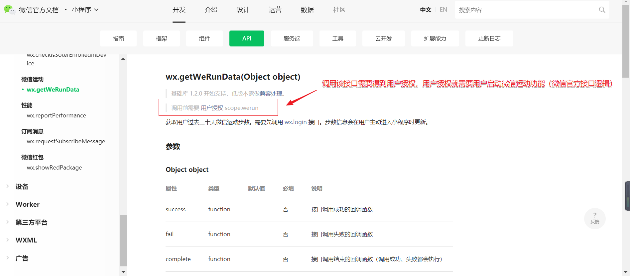The image size is (630, 276).
Task: Click the page scrollbar down arrow
Action: [x=626, y=273]
